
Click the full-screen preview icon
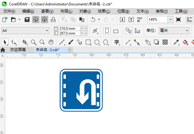click(x=178, y=20)
